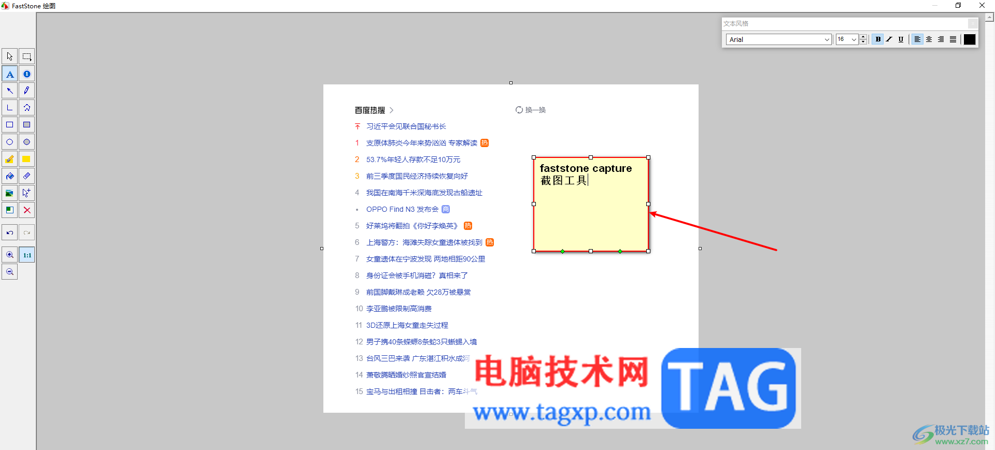995x450 pixels.
Task: Click the text 习近平会见联合国秘书长
Action: pyautogui.click(x=406, y=126)
